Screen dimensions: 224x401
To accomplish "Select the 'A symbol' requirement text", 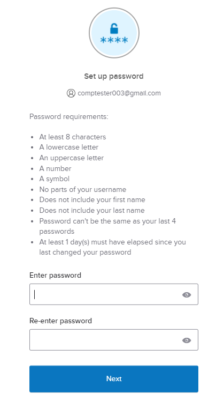I will click(x=55, y=179).
